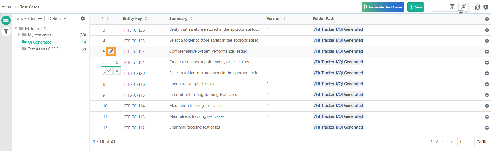Select the Test Assets 8.20.0 folder
Image resolution: width=495 pixels, height=151 pixels.
coord(43,49)
